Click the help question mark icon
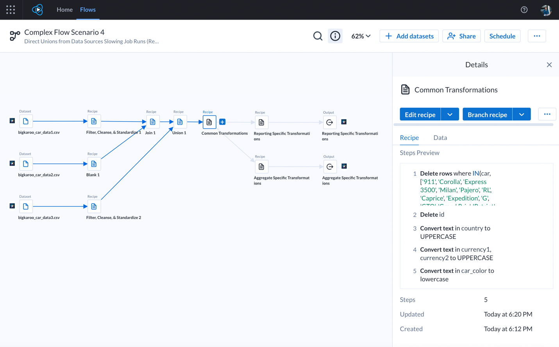The height and width of the screenshot is (347, 559). coord(524,9)
